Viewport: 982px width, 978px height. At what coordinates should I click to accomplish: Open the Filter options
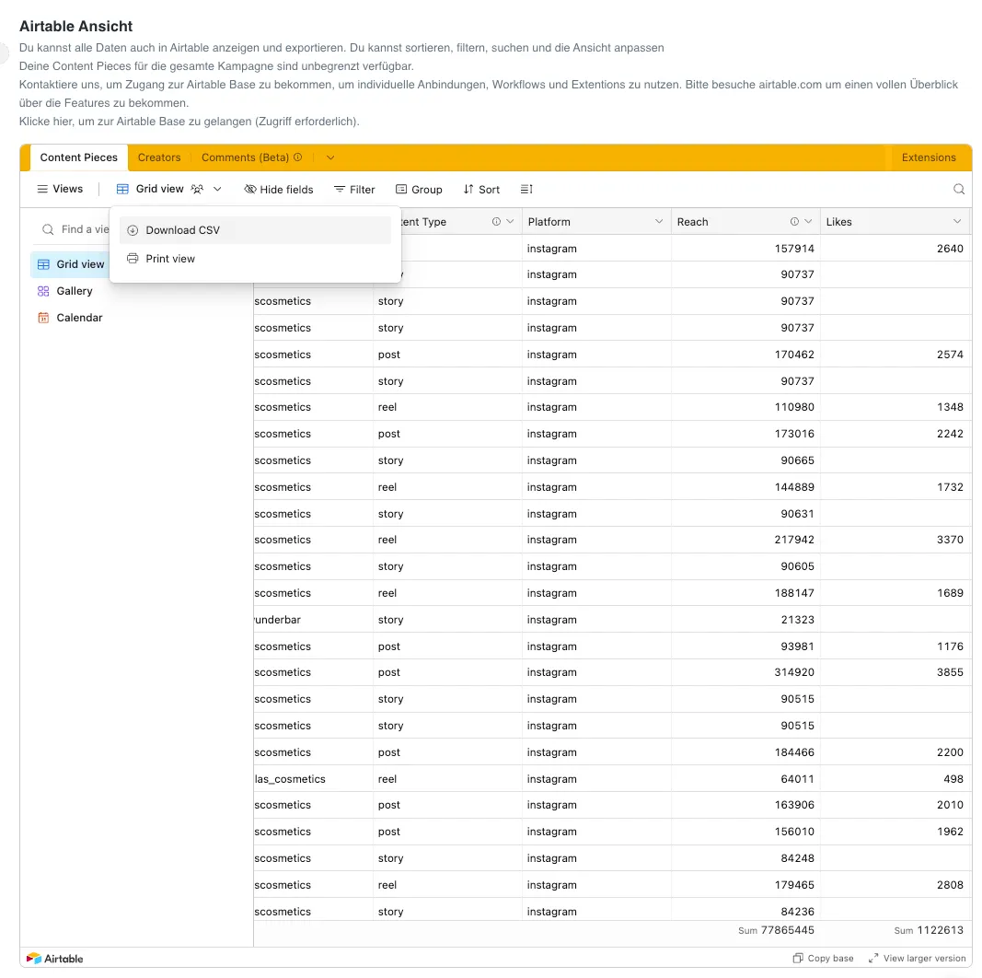354,189
